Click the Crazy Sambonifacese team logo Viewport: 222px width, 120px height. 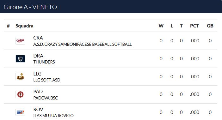(x=20, y=41)
